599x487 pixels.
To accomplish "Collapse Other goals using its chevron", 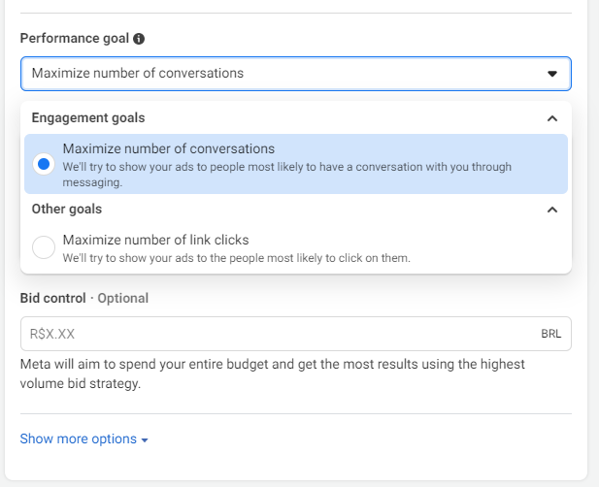I will coord(552,210).
